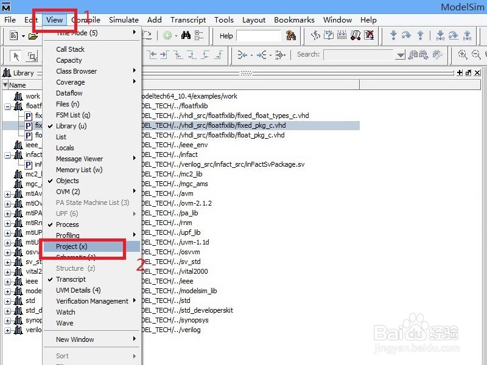
Task: Click the Search text input field
Action: point(359,55)
